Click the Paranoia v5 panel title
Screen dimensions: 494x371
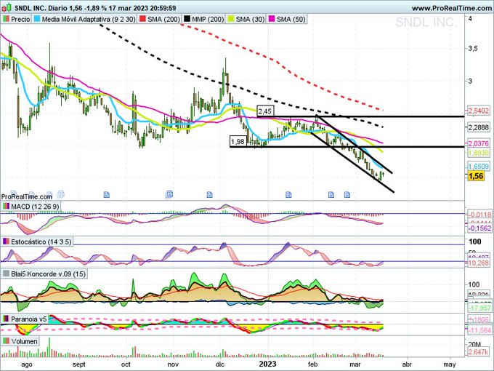[x=28, y=319]
